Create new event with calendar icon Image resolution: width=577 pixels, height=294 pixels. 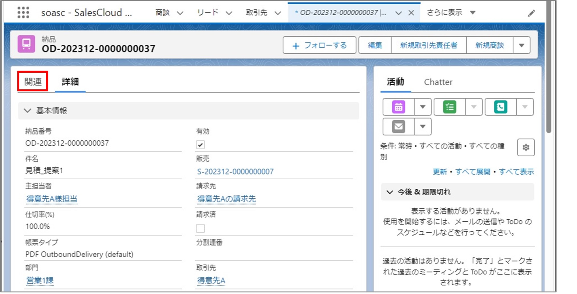tap(399, 107)
